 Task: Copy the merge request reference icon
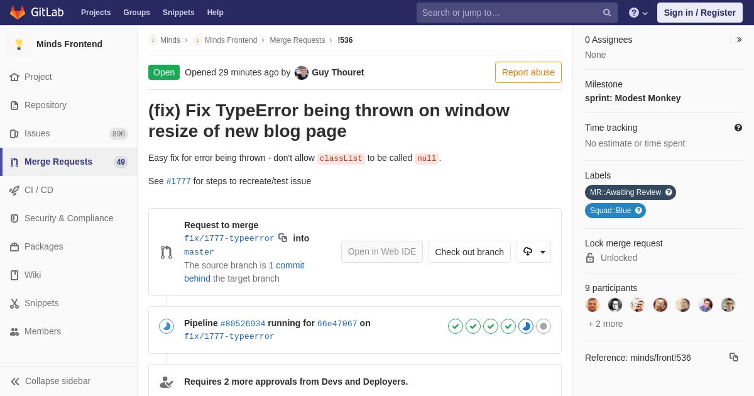734,357
